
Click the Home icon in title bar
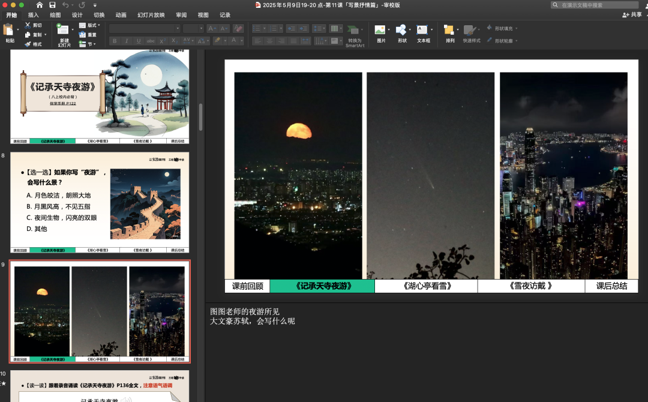coord(39,5)
